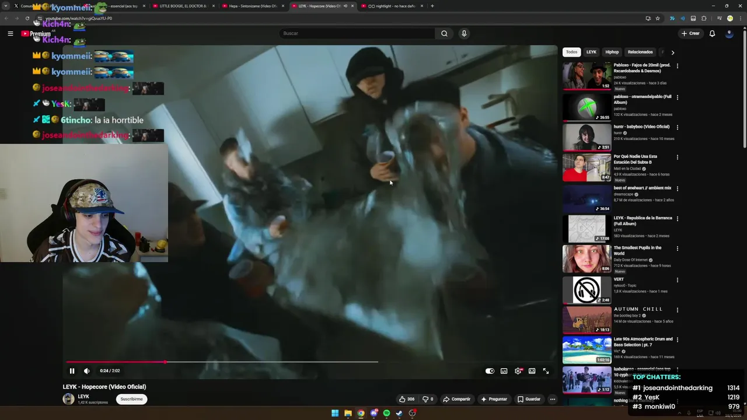Viewport: 747px width, 420px height.
Task: Open browser three-dot menu
Action: click(x=740, y=18)
